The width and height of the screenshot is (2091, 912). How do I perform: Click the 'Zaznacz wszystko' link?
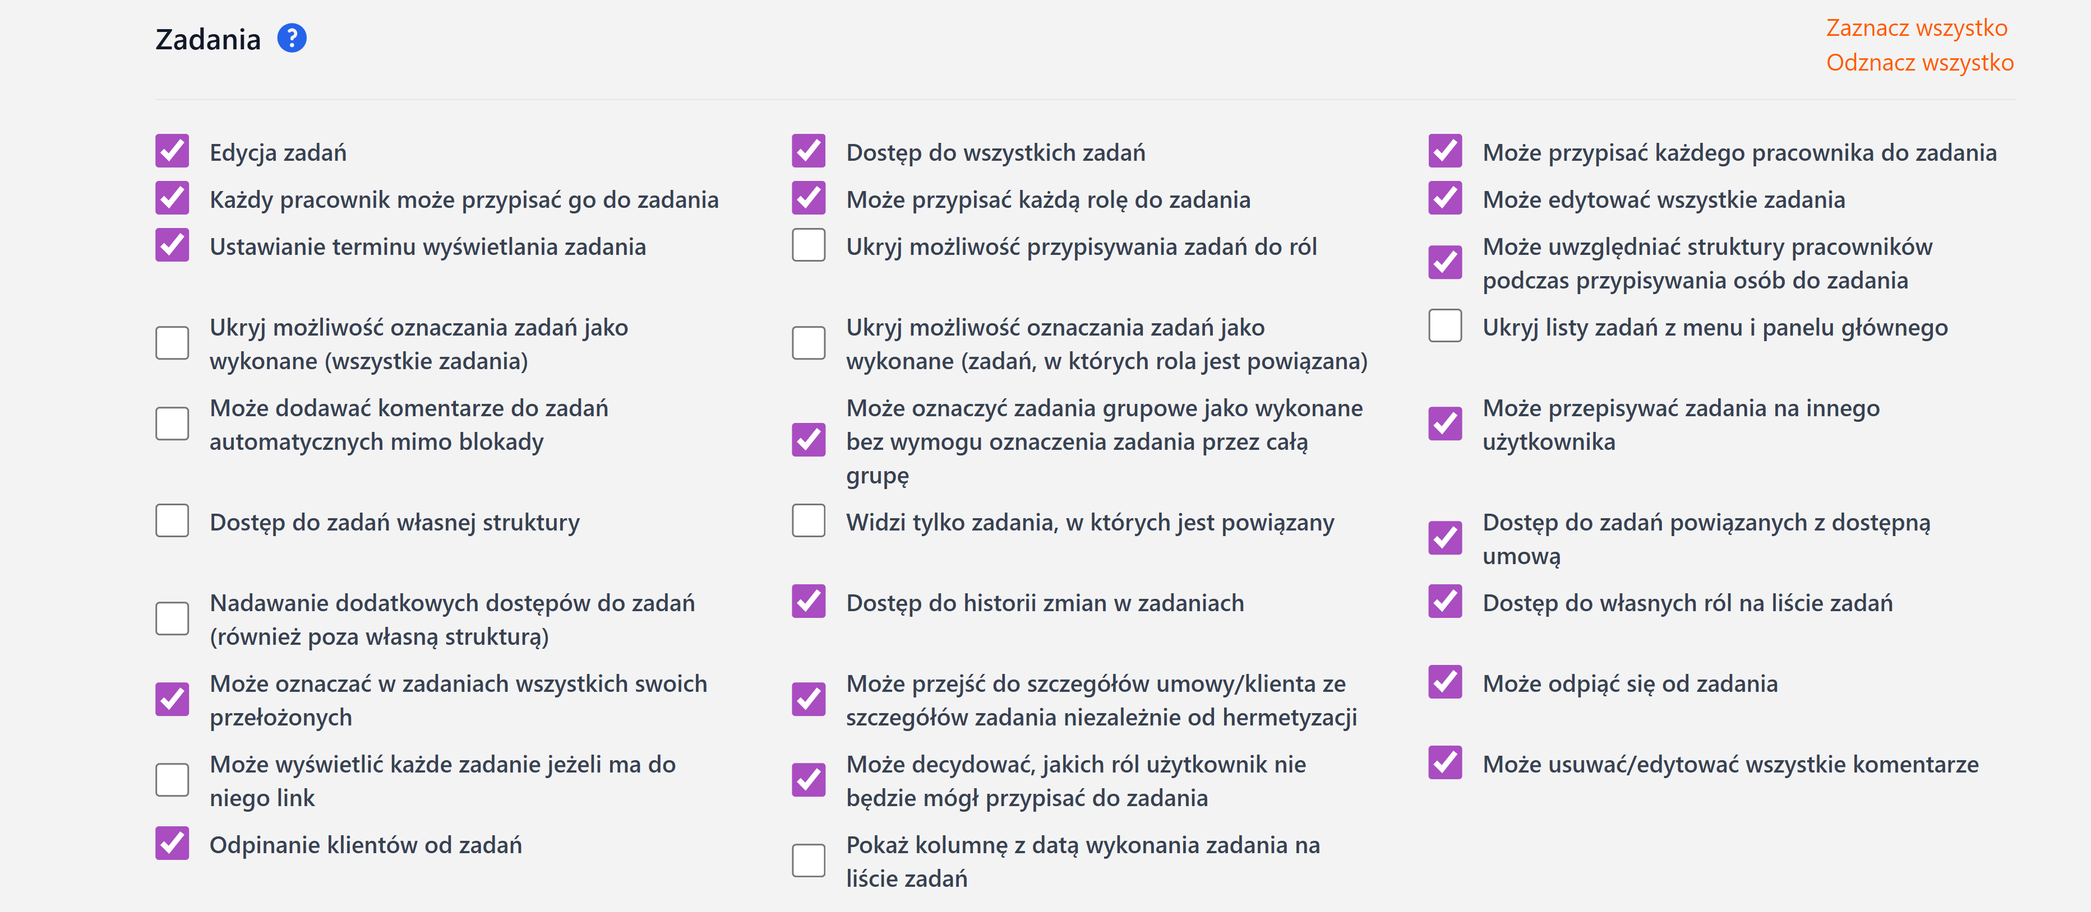click(1915, 27)
